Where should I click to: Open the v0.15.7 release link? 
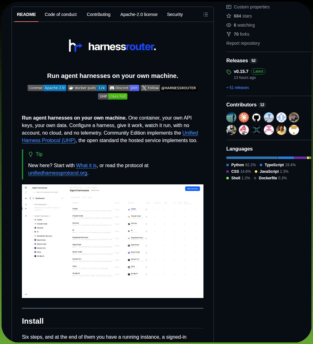click(x=241, y=71)
